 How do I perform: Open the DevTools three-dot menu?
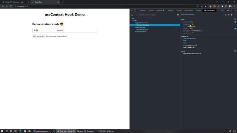pyautogui.click(x=231, y=10)
